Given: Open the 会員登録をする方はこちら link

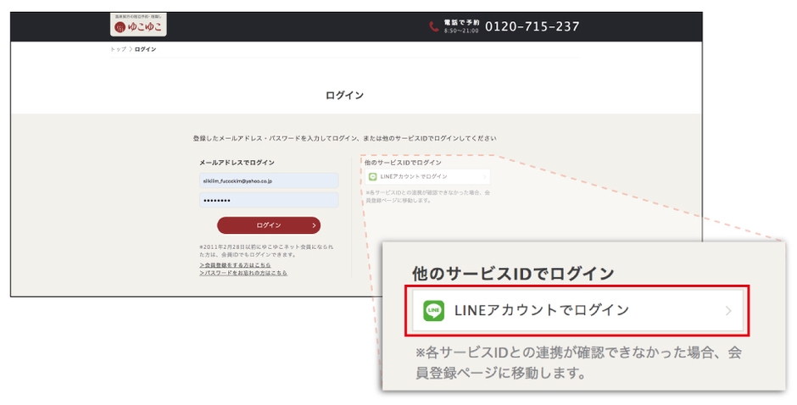Looking at the screenshot, I should [x=235, y=264].
